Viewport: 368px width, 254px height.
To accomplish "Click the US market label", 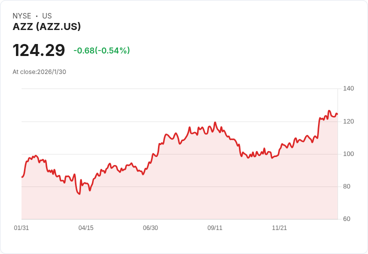I will point(47,16).
